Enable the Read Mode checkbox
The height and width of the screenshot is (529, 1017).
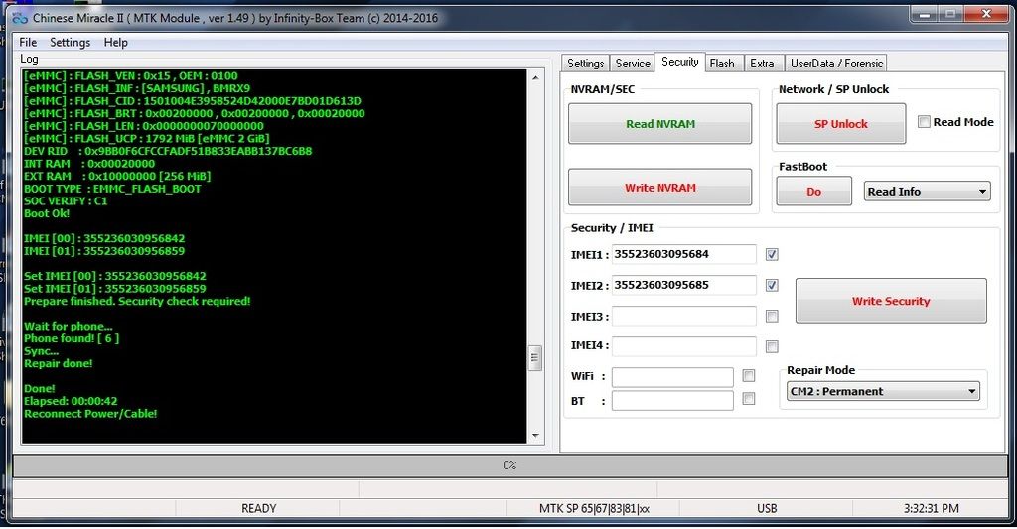924,122
